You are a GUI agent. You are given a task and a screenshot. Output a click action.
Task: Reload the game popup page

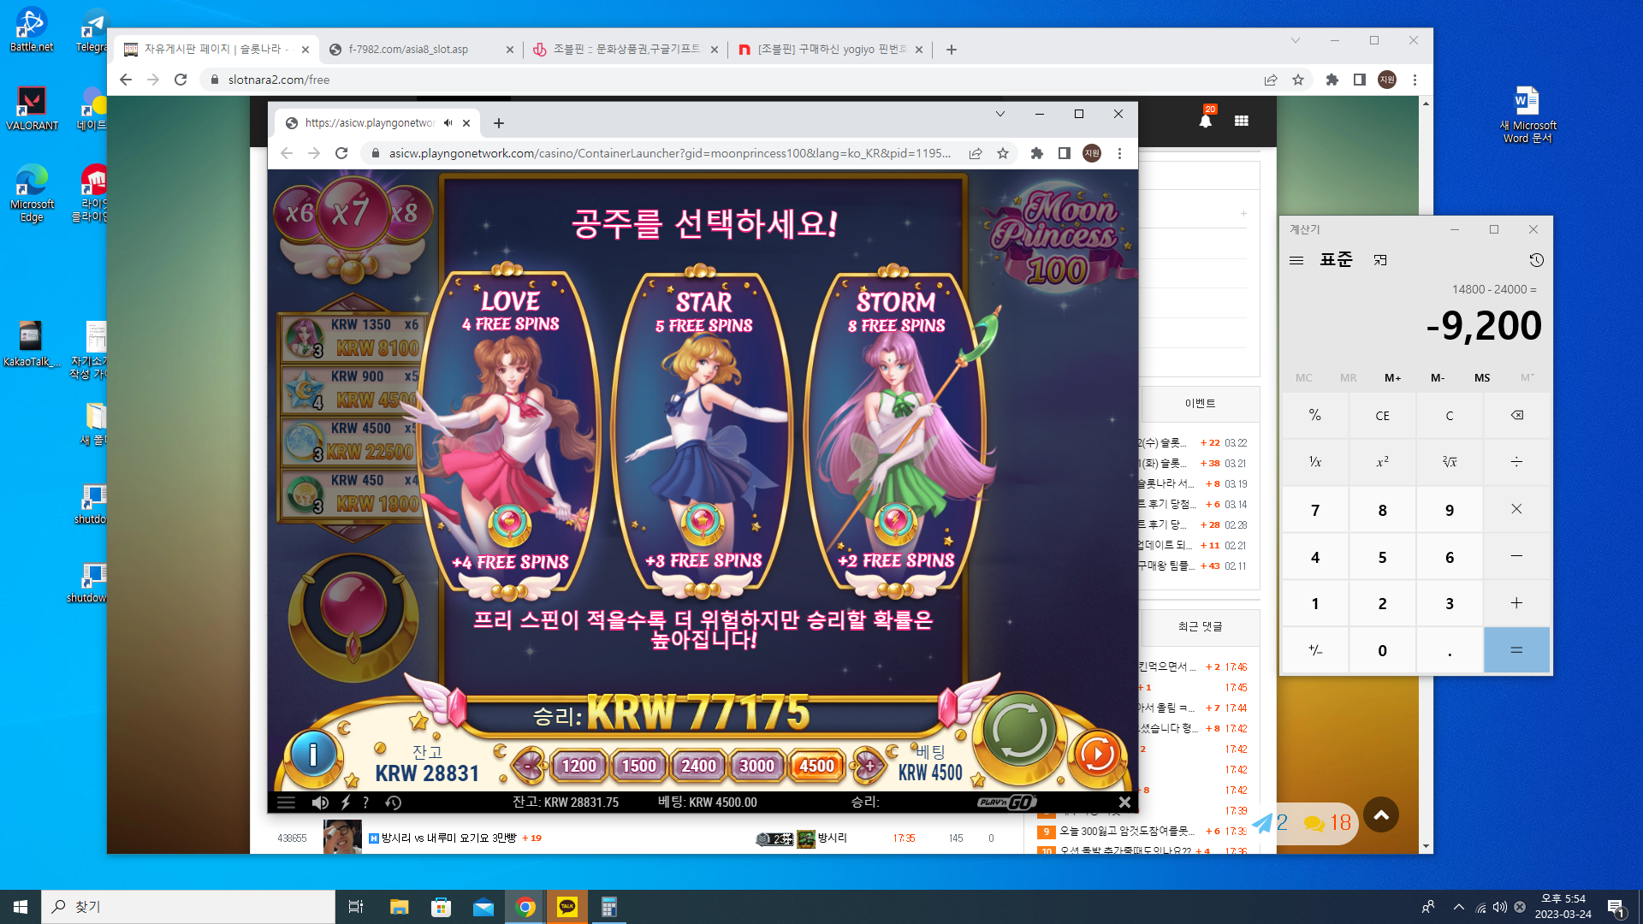click(x=341, y=153)
